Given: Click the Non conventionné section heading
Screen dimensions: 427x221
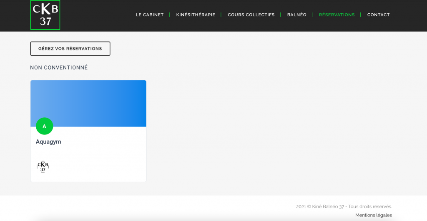Looking at the screenshot, I should pos(59,67).
